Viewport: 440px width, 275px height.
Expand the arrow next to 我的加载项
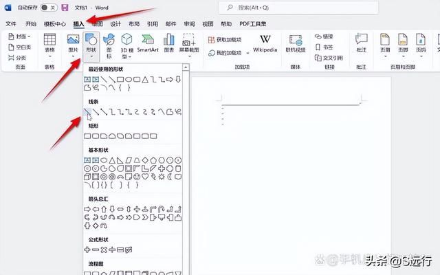click(x=247, y=53)
